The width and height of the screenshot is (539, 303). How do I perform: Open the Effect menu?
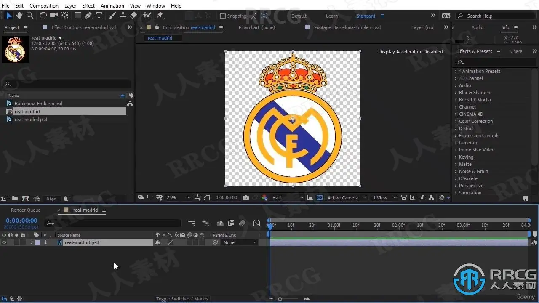[88, 5]
